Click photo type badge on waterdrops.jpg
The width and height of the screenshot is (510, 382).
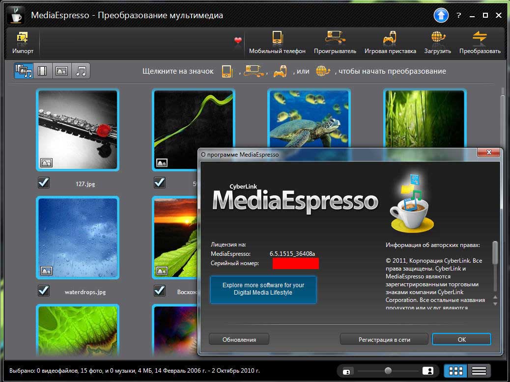46,271
